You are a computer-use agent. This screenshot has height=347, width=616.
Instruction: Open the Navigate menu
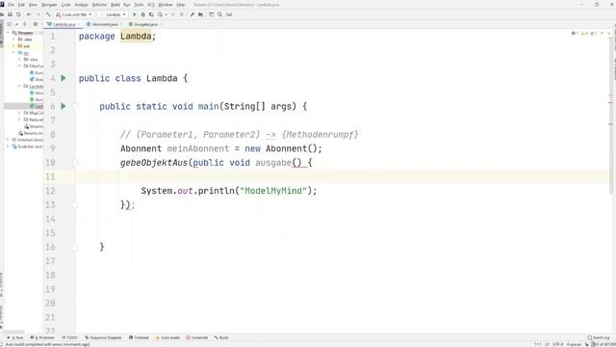49,5
